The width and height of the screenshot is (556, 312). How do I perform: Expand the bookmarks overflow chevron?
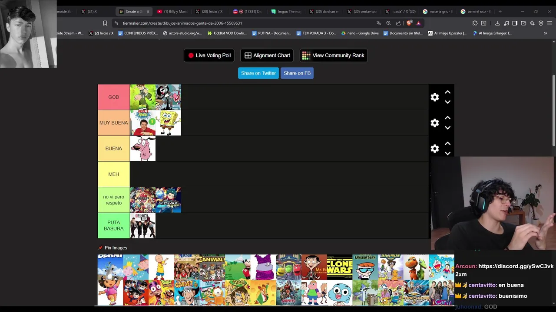pos(545,33)
